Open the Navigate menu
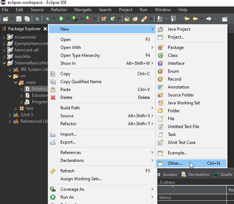The image size is (234, 204). tap(83, 10)
